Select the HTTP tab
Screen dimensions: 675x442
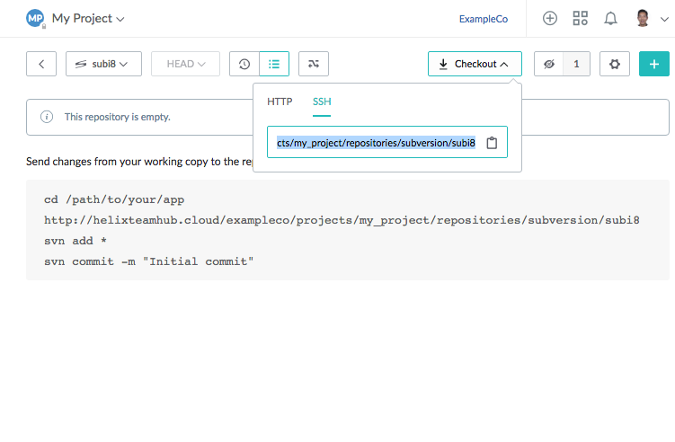tap(280, 102)
